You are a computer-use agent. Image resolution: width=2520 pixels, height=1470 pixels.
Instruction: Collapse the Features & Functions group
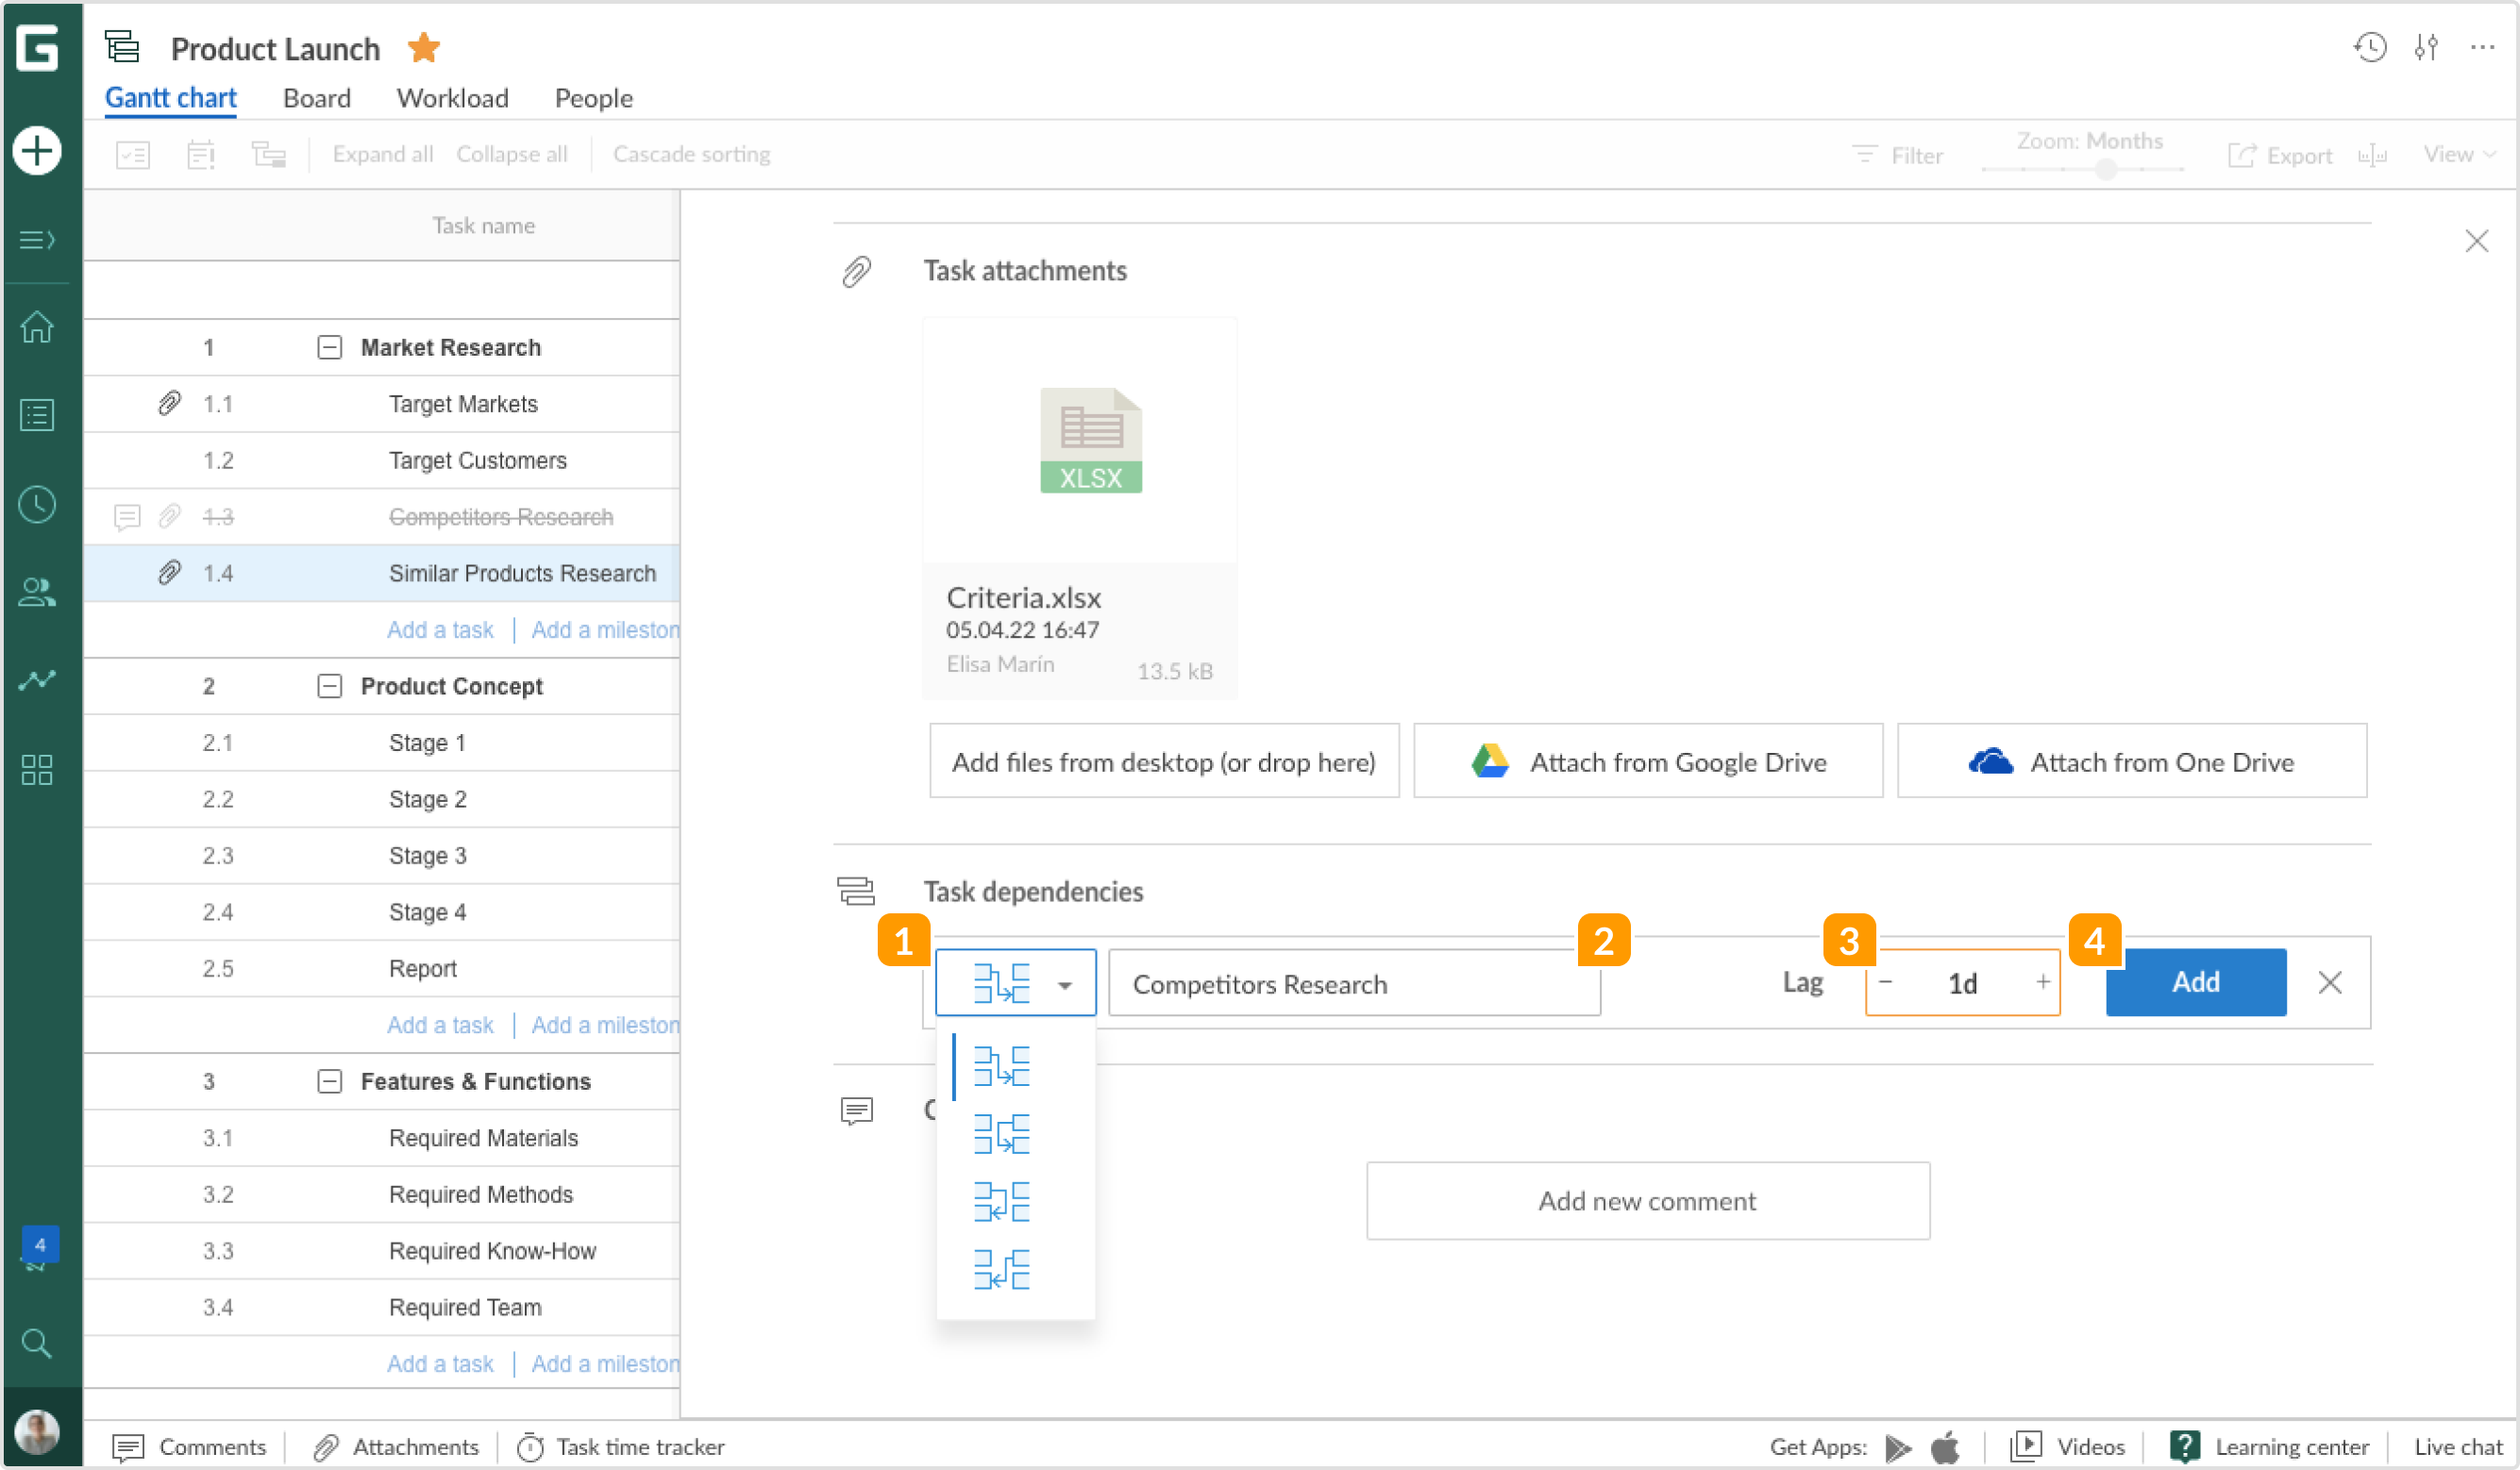pos(330,1081)
